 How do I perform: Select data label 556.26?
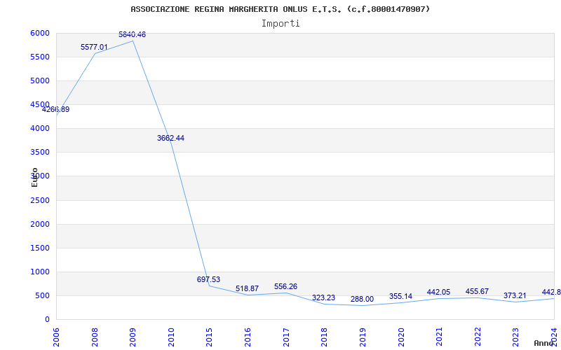click(x=286, y=287)
